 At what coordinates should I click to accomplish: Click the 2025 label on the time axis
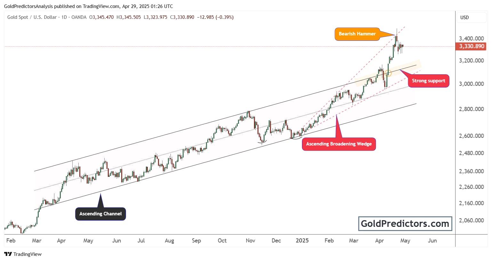pos(302,241)
